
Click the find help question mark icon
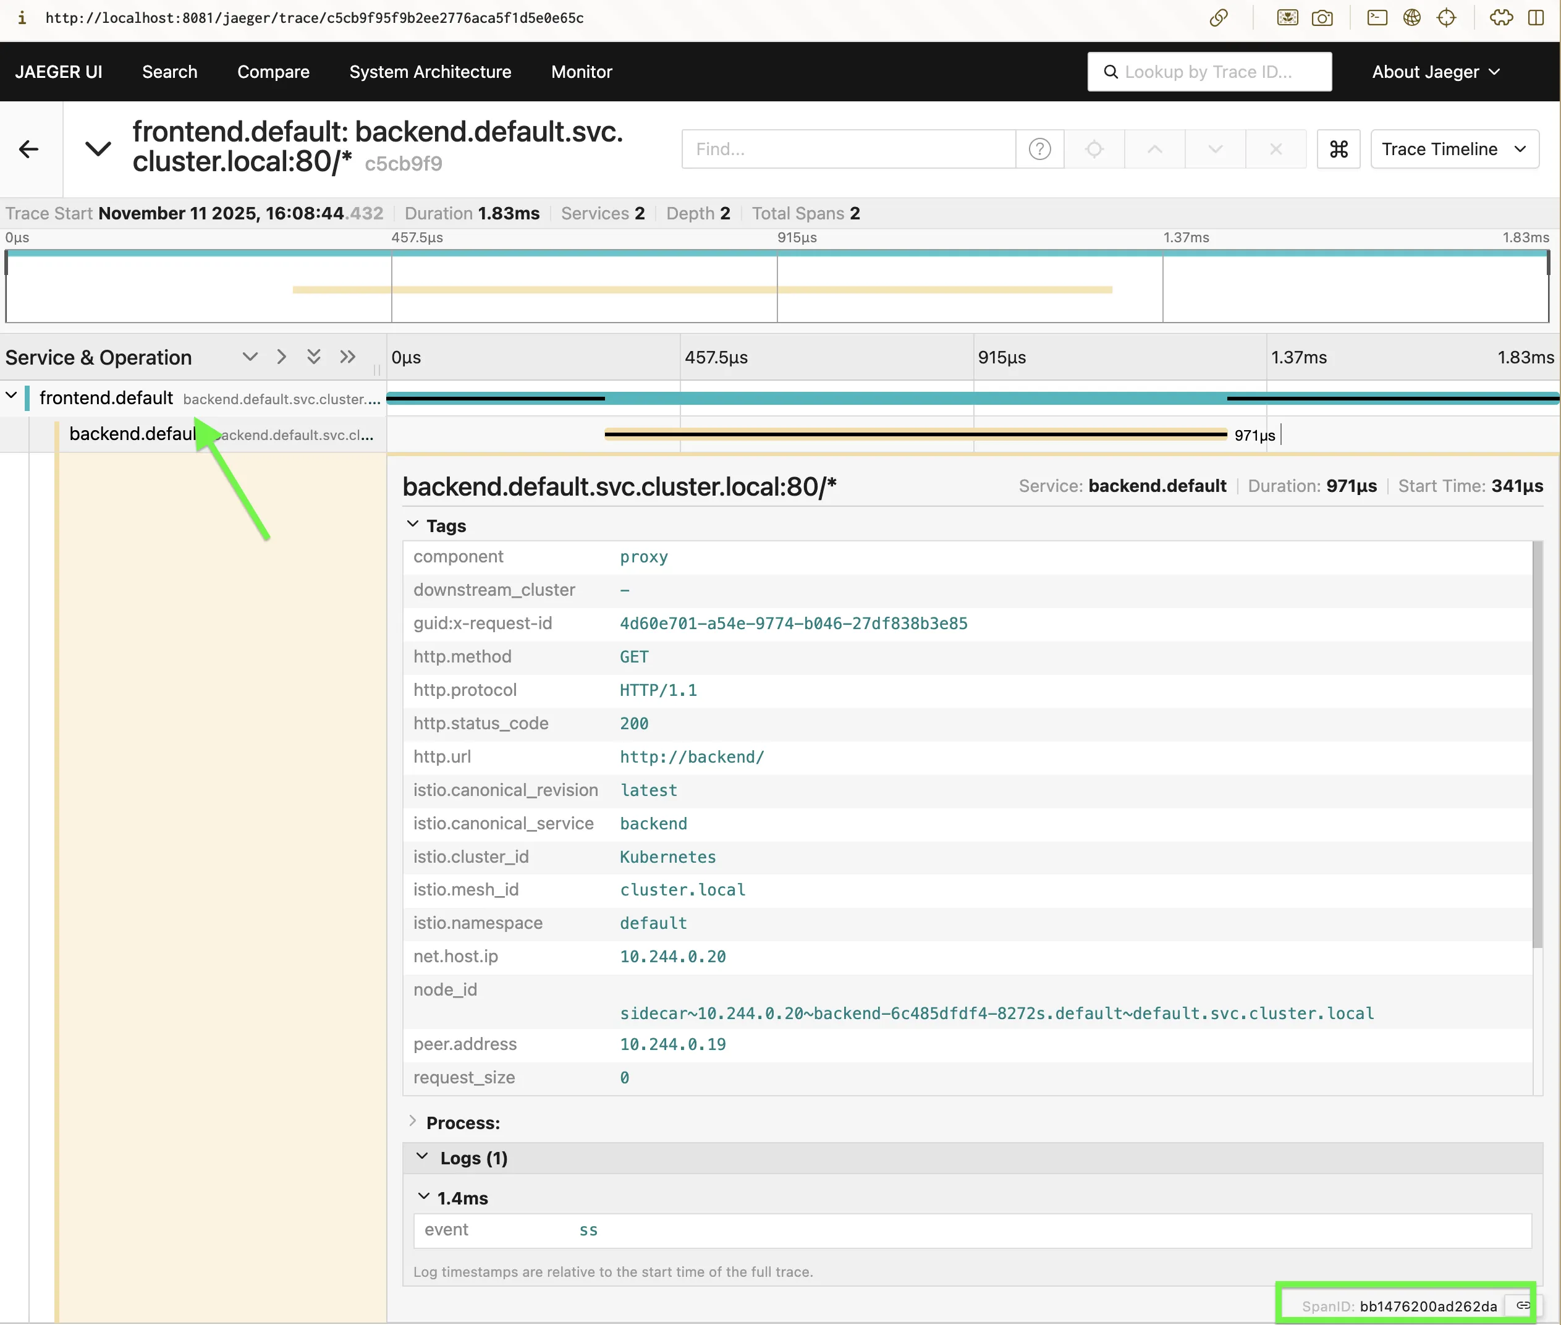[1039, 149]
